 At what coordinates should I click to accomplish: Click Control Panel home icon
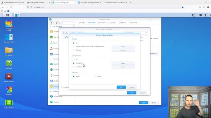click(x=51, y=23)
